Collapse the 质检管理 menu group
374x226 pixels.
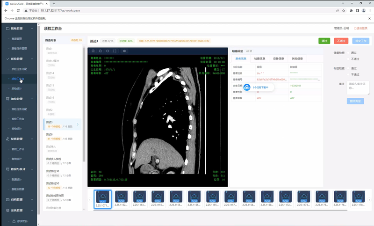point(32,58)
